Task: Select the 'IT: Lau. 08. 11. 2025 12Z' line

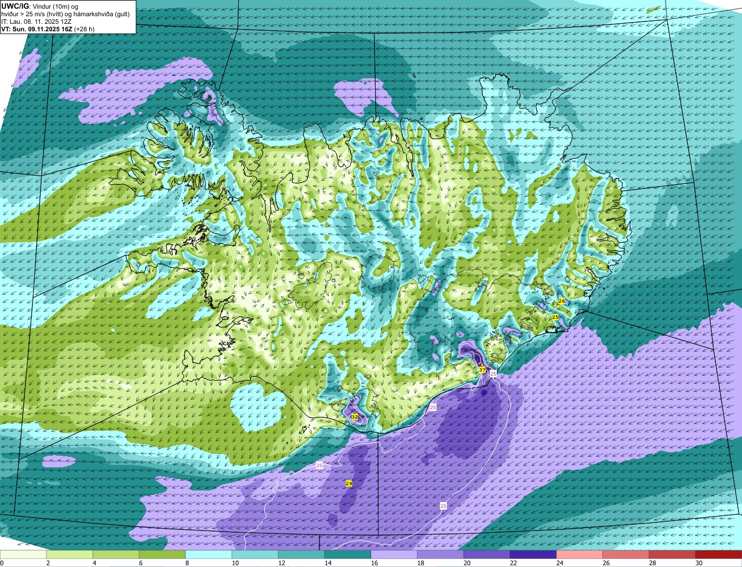Action: (x=37, y=21)
